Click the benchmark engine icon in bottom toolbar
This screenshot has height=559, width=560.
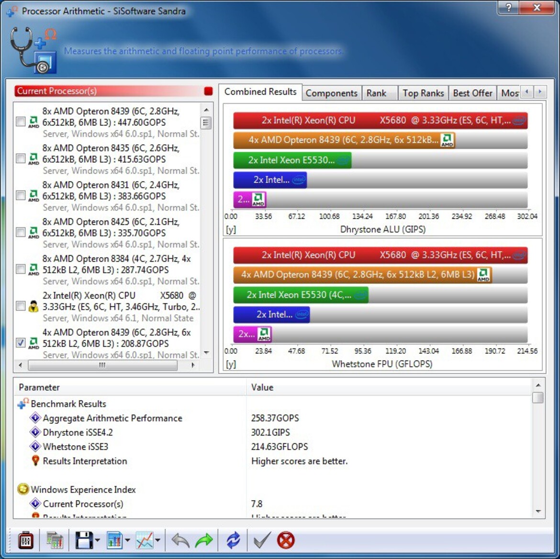point(26,540)
